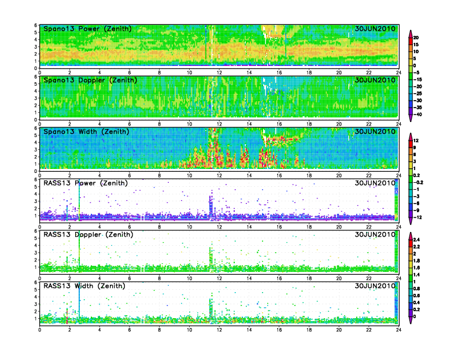Select the 30JUN2010 date in RASS13 Power panel
The width and height of the screenshot is (458, 354).
point(375,183)
